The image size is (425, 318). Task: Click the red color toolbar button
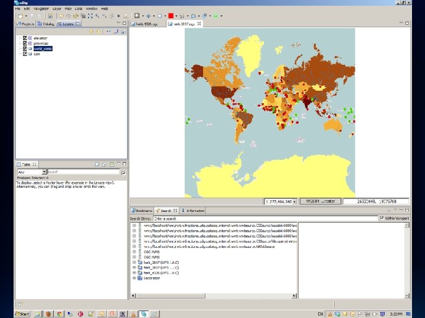tap(170, 16)
